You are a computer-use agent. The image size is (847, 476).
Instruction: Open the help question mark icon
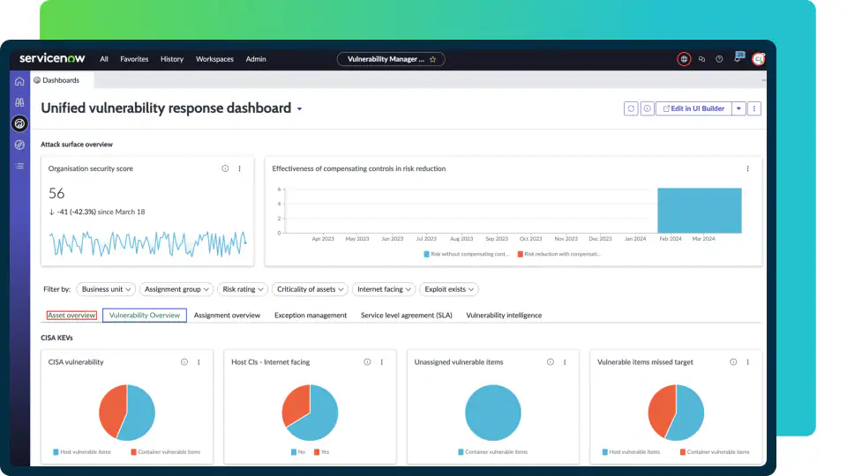pyautogui.click(x=719, y=59)
